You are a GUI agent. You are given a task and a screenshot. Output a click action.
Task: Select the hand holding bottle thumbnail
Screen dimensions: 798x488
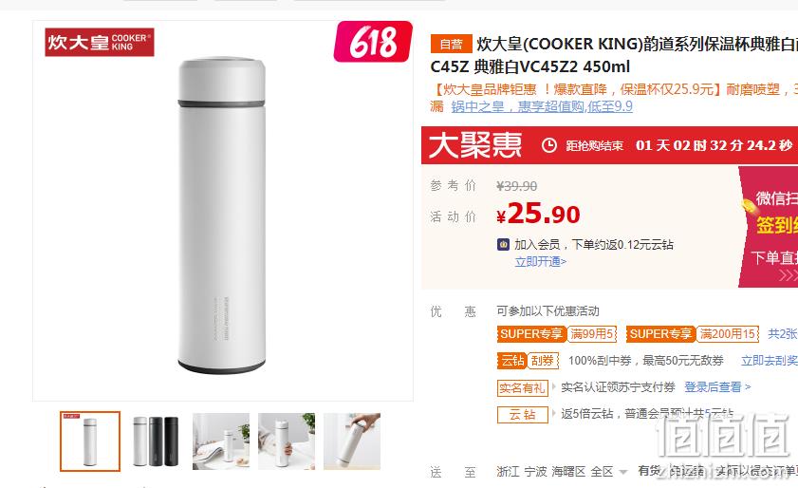click(x=287, y=441)
